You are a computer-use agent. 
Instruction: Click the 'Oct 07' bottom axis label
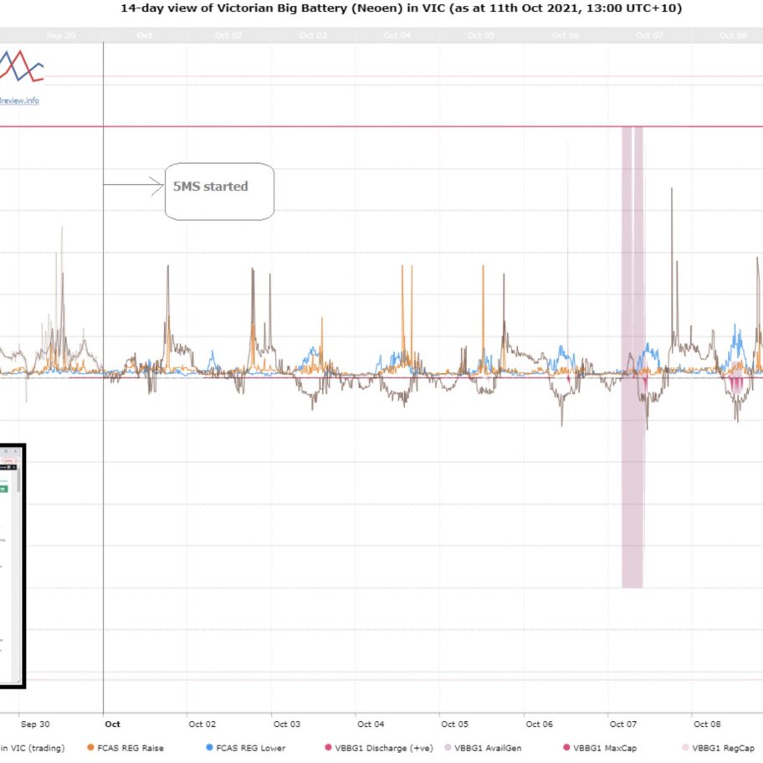click(622, 724)
